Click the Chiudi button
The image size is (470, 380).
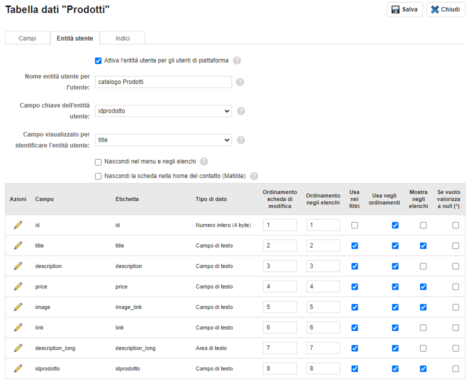pos(445,9)
